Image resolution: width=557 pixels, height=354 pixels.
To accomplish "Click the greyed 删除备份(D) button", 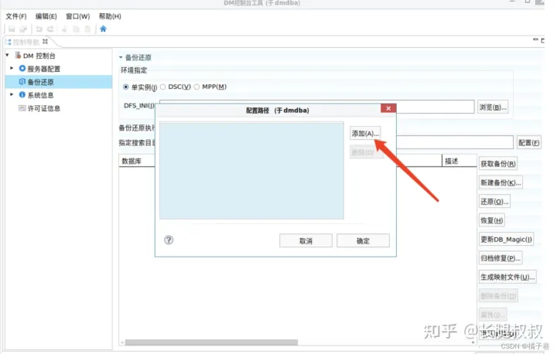I will point(498,296).
